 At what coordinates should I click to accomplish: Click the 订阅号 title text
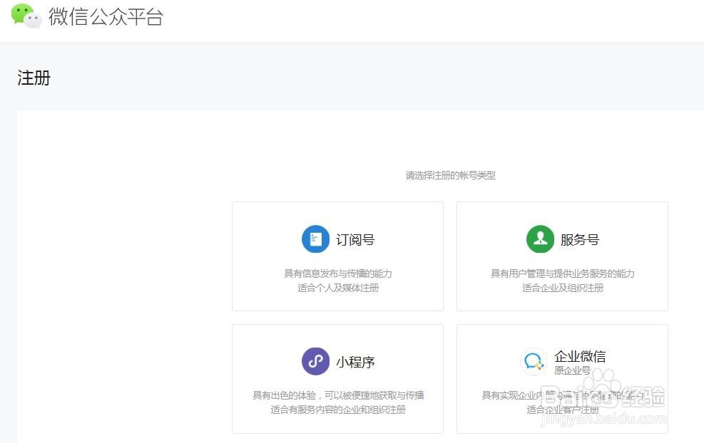[356, 239]
